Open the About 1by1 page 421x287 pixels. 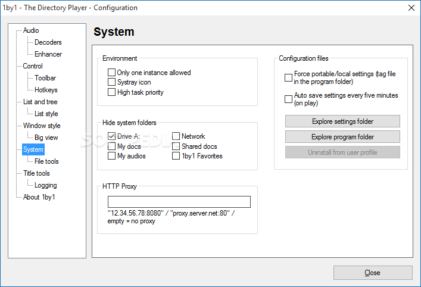coord(39,197)
